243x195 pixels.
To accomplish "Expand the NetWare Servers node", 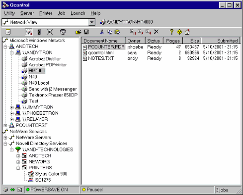I will click(5, 138).
